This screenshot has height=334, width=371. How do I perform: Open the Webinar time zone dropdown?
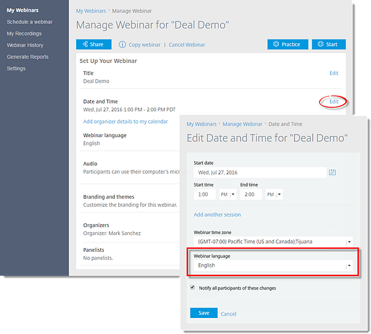pos(349,241)
